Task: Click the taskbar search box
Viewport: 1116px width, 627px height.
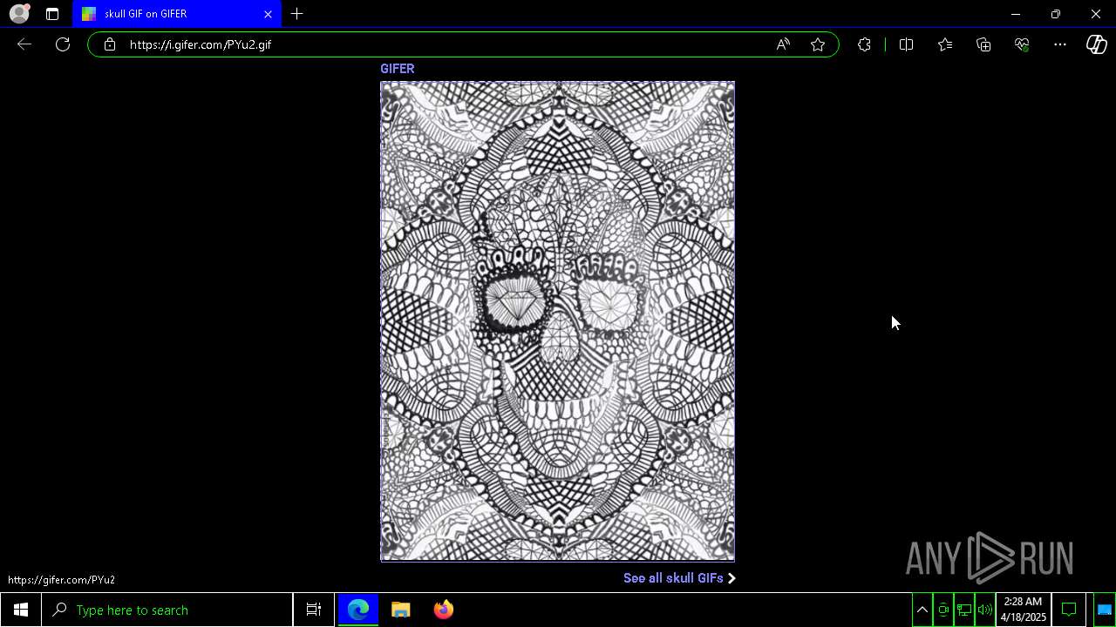Action: point(167,610)
